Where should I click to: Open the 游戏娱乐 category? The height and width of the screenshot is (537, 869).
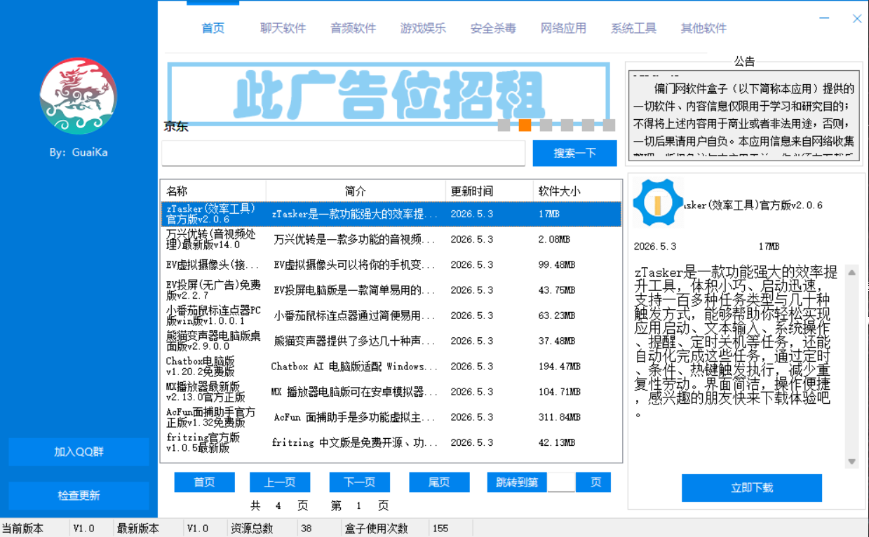coord(424,28)
